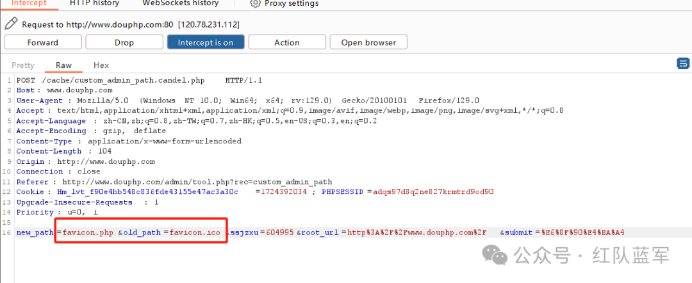Click the Drop button
Image resolution: width=692 pixels, height=283 pixels.
[x=124, y=42]
